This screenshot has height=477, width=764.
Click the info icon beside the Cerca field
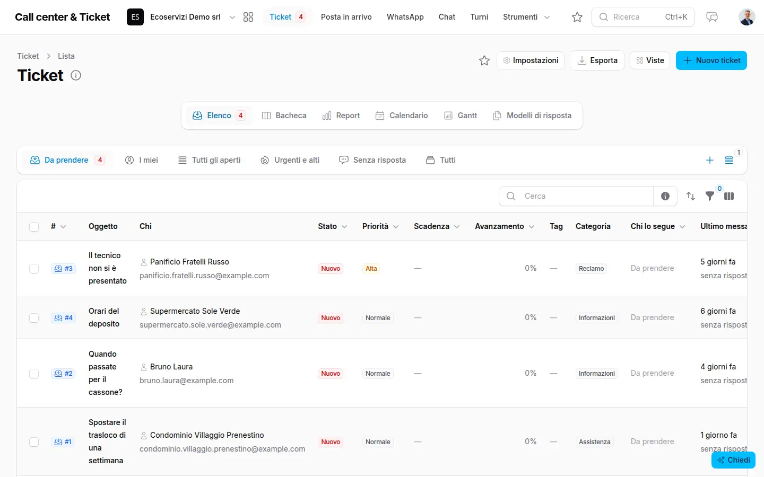pos(665,196)
